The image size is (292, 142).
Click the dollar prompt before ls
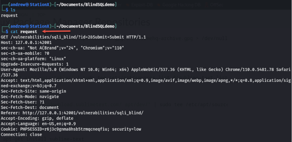point(7,10)
